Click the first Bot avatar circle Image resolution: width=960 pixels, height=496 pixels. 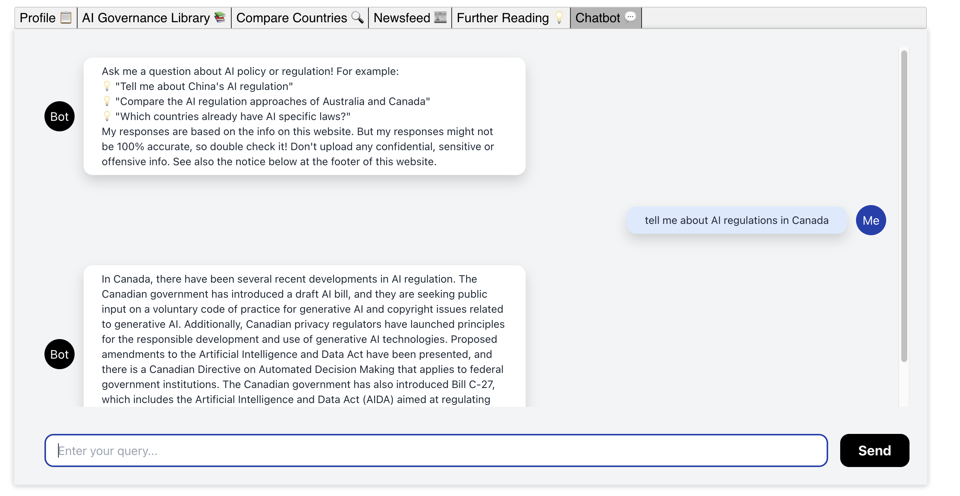pyautogui.click(x=60, y=116)
